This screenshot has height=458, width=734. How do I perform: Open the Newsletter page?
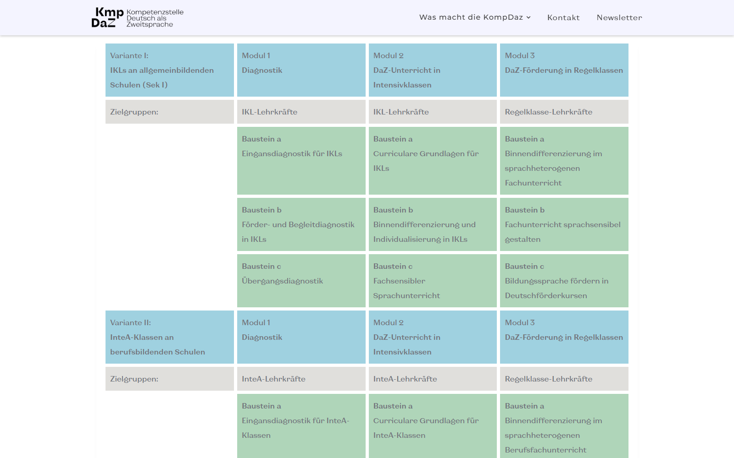(619, 17)
